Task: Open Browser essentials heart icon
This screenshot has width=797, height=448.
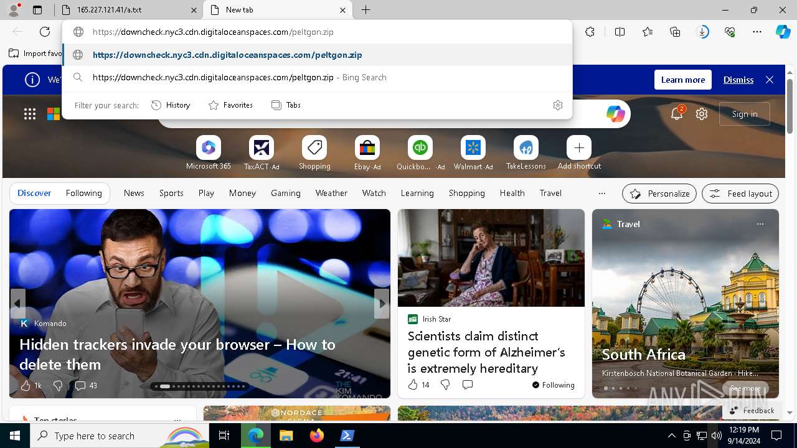Action: click(x=730, y=32)
